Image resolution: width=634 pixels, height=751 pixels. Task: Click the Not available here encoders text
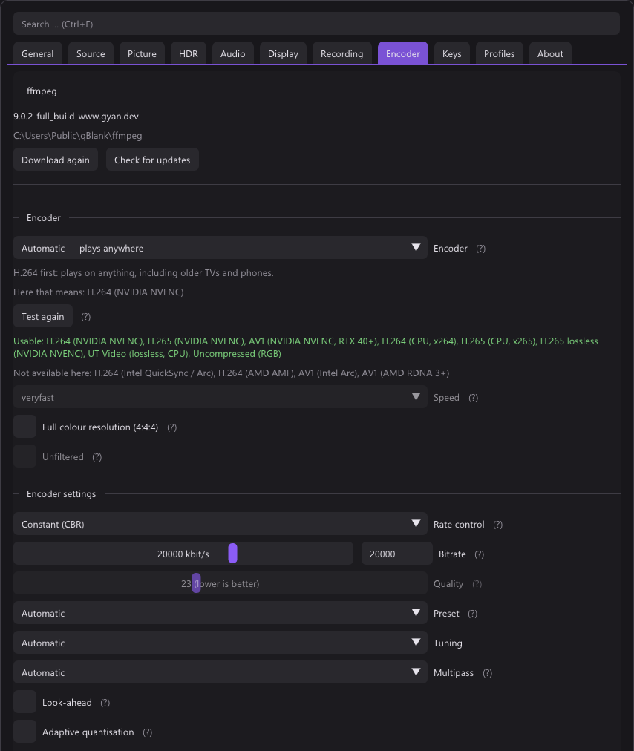(x=231, y=373)
